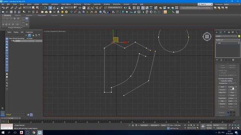Click the Pin Stack icon
The height and width of the screenshot is (135, 241).
[217, 60]
